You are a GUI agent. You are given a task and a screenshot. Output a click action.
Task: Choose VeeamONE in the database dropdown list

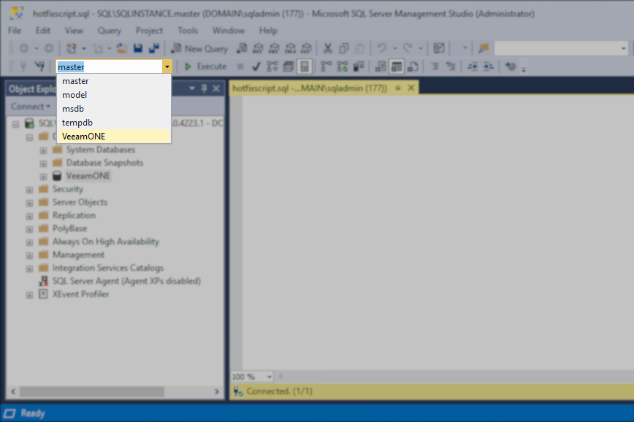coord(114,137)
